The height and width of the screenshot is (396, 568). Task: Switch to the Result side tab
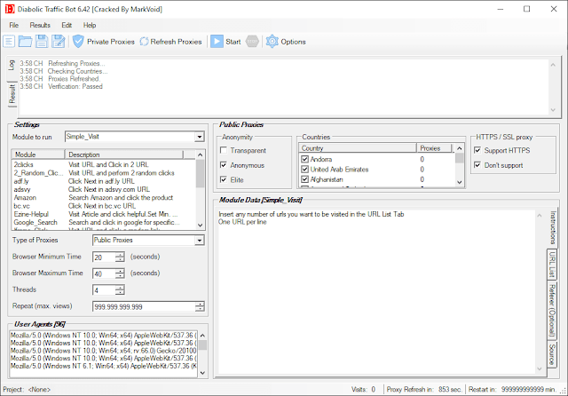click(12, 94)
